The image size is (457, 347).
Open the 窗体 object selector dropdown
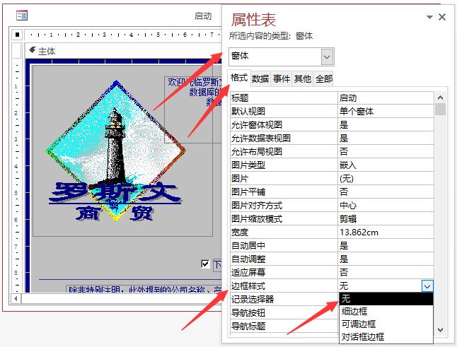coord(327,57)
